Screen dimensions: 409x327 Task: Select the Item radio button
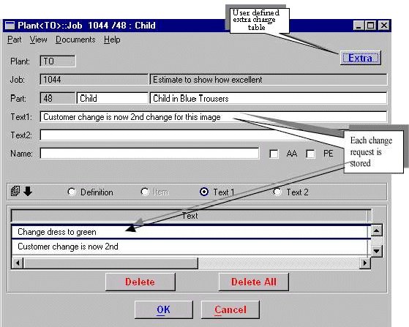click(145, 192)
